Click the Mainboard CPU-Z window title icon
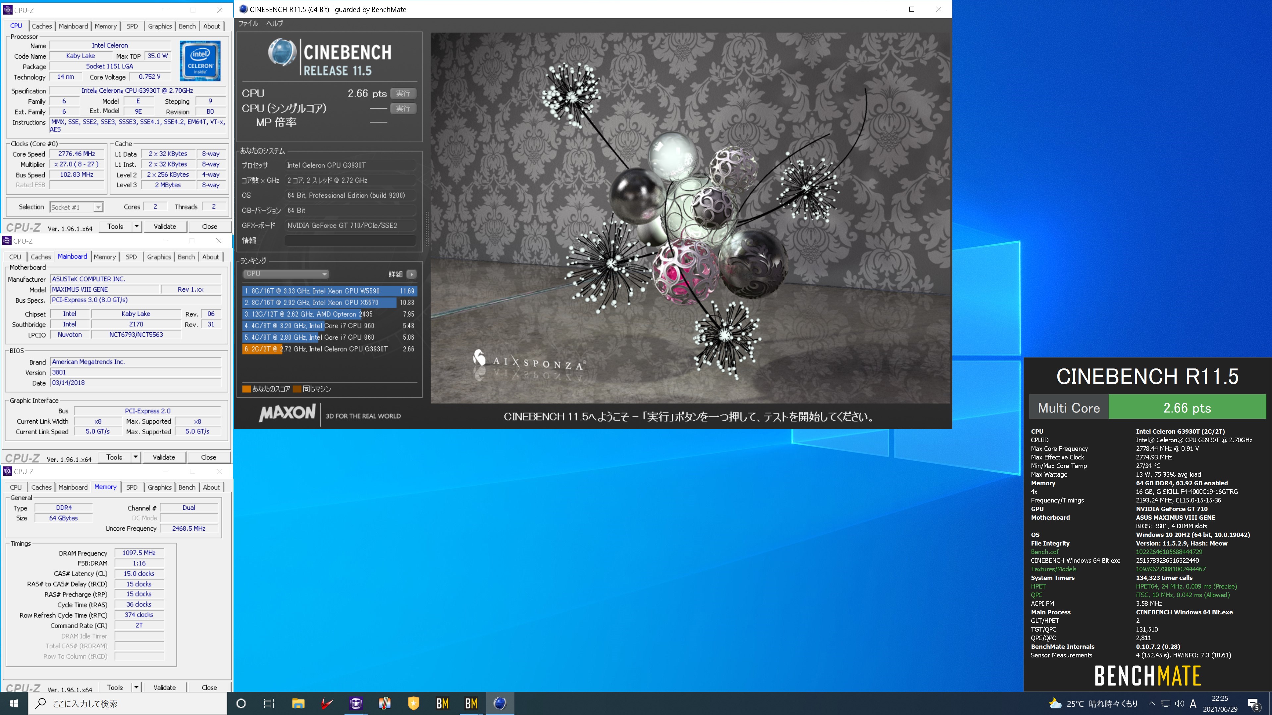The width and height of the screenshot is (1272, 715). [x=7, y=241]
